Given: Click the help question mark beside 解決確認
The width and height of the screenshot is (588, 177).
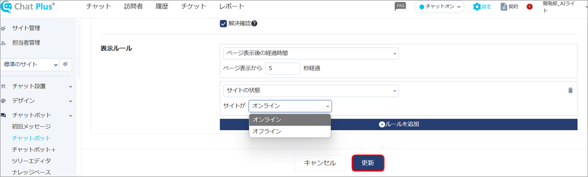Looking at the screenshot, I should (x=254, y=23).
